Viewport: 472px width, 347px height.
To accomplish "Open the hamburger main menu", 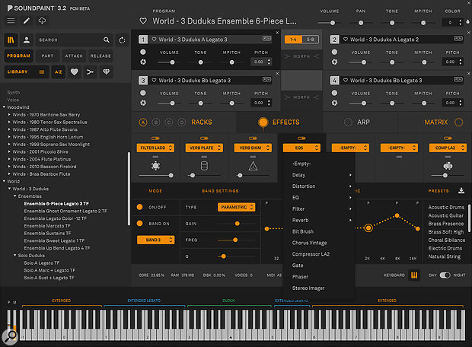I will [11, 21].
